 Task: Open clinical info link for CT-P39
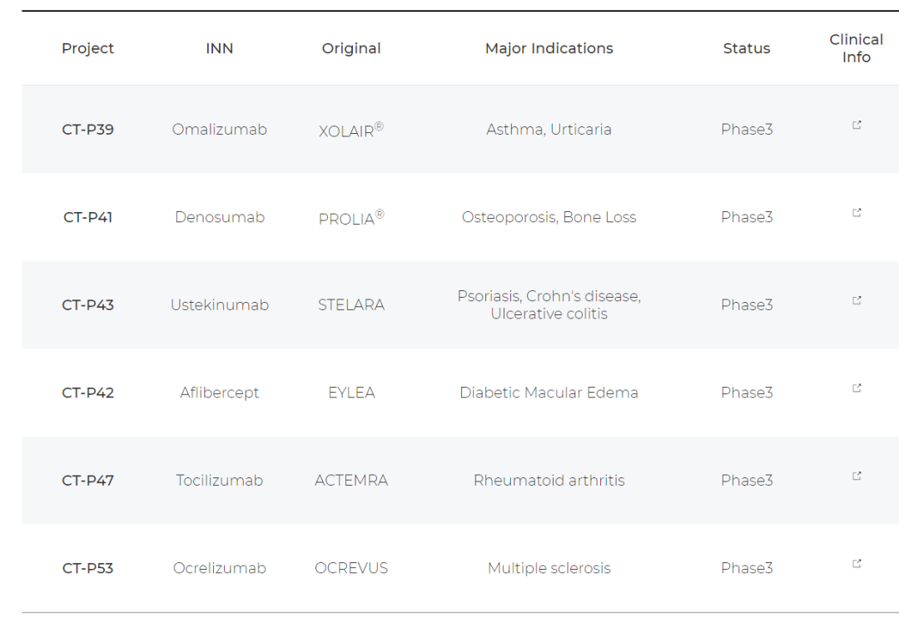pos(857,125)
